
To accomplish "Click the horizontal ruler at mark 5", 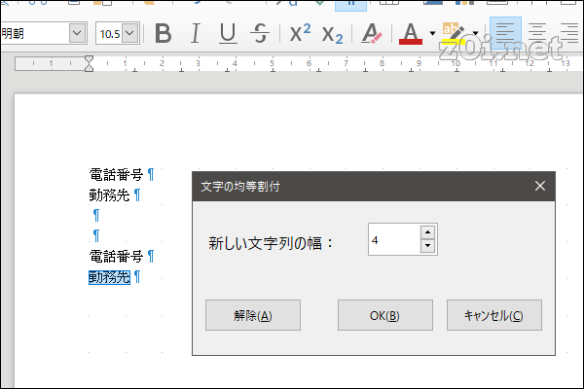I will [273, 63].
